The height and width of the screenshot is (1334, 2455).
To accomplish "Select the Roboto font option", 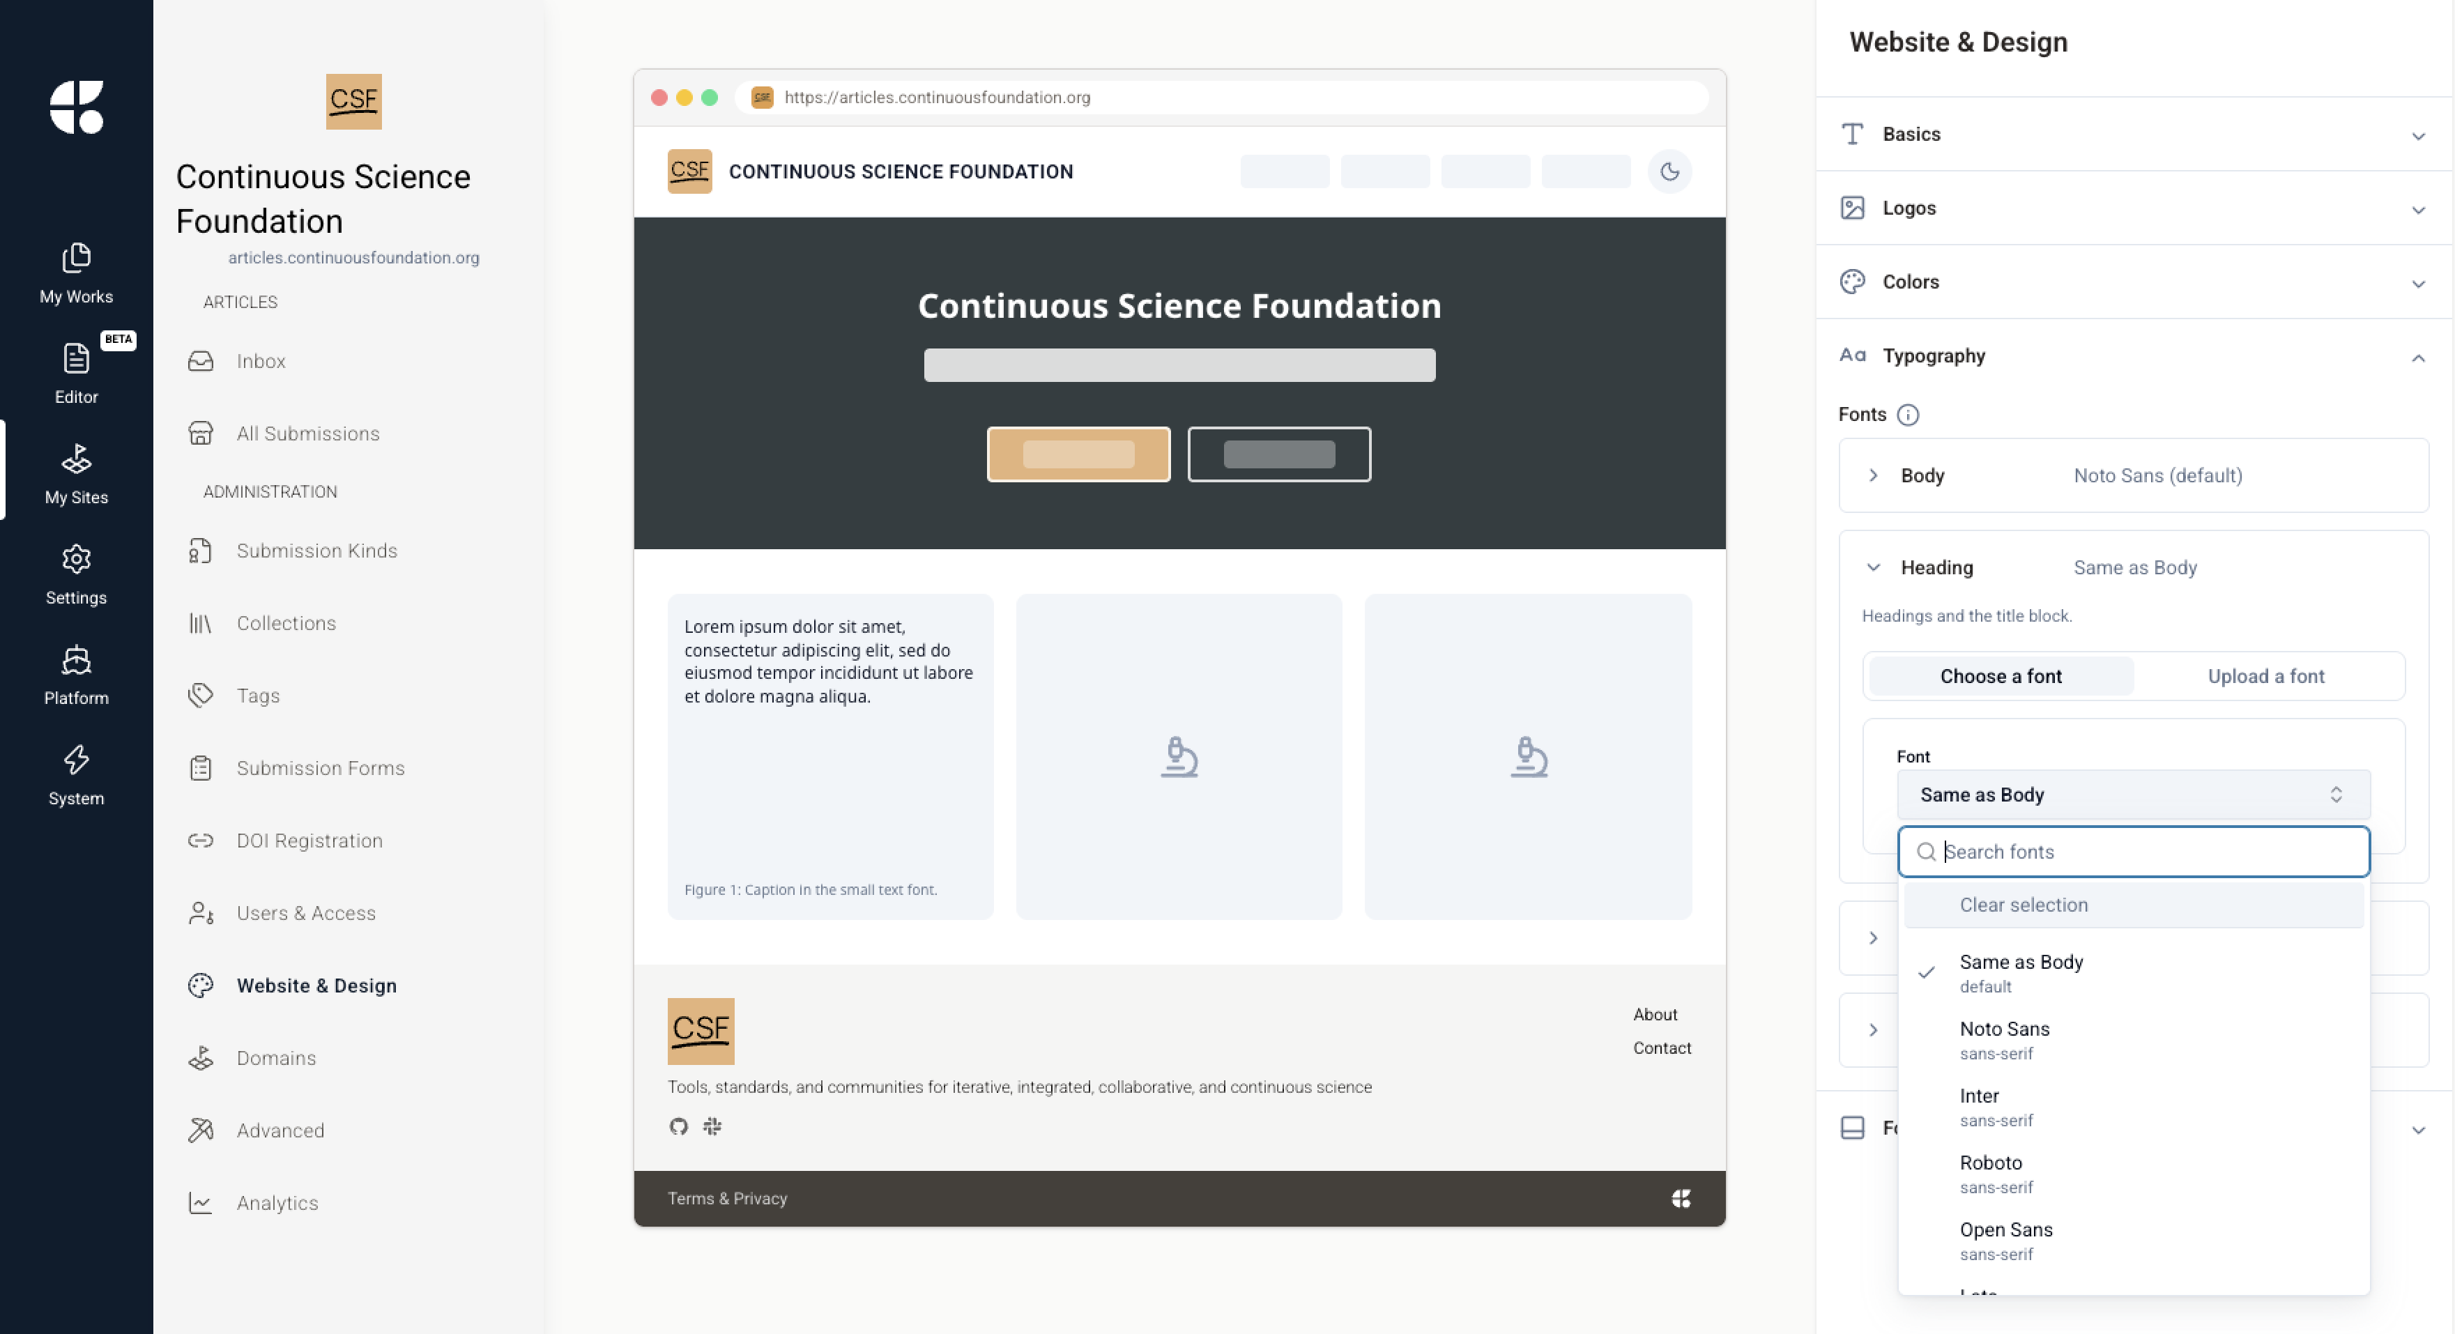I will click(2133, 1173).
